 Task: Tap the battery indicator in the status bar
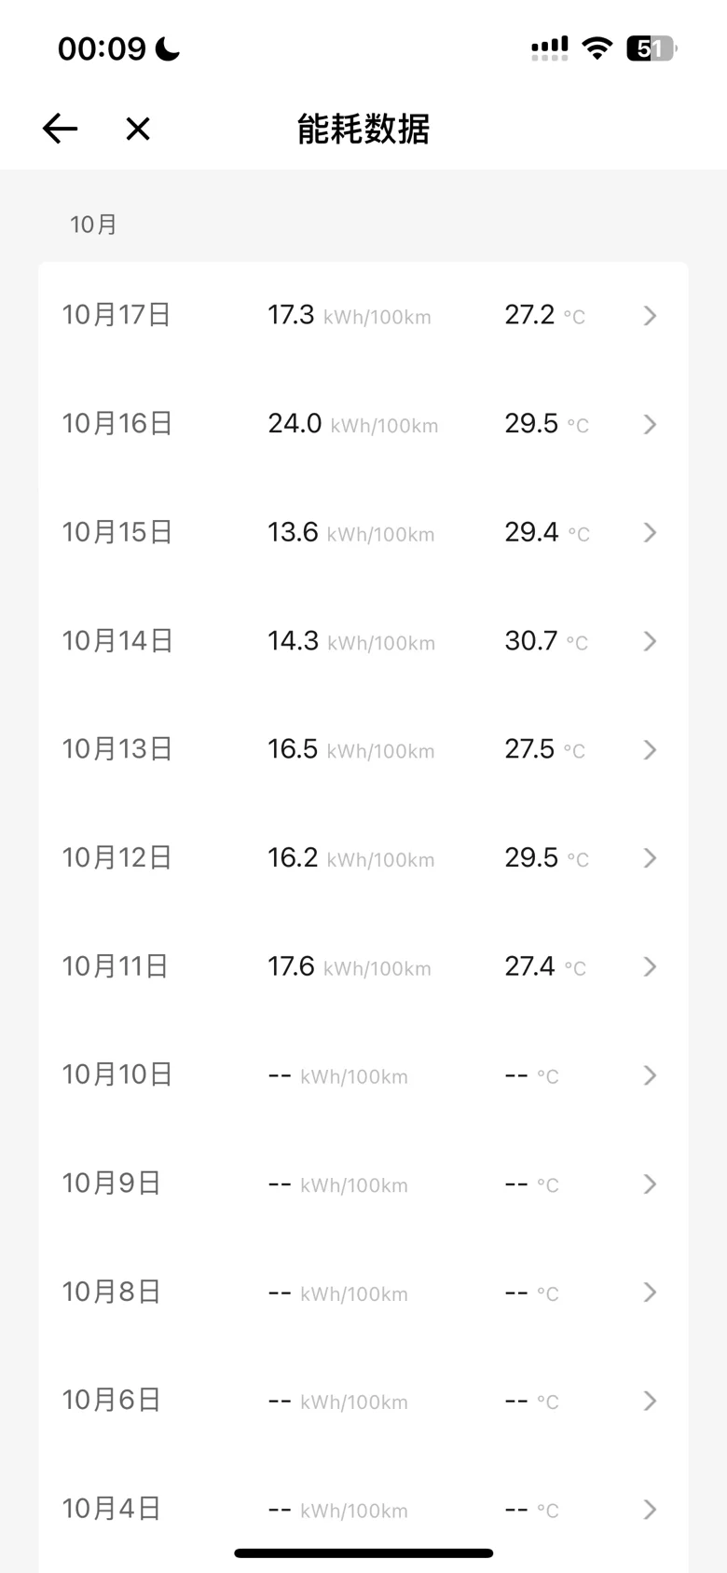pos(652,48)
